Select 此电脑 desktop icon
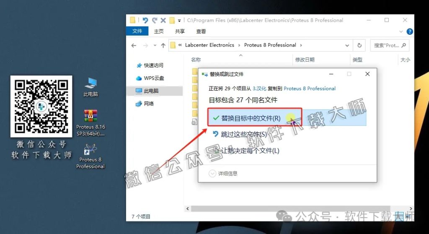The width and height of the screenshot is (429, 234). (90, 87)
